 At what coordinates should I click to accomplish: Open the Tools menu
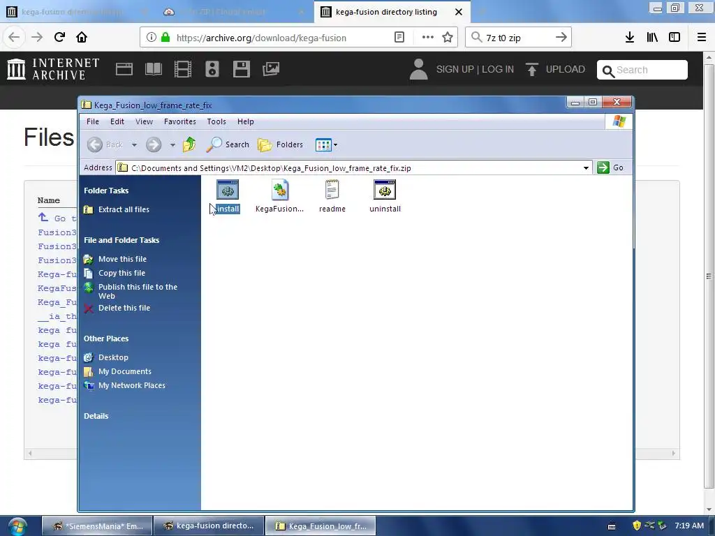pos(216,121)
